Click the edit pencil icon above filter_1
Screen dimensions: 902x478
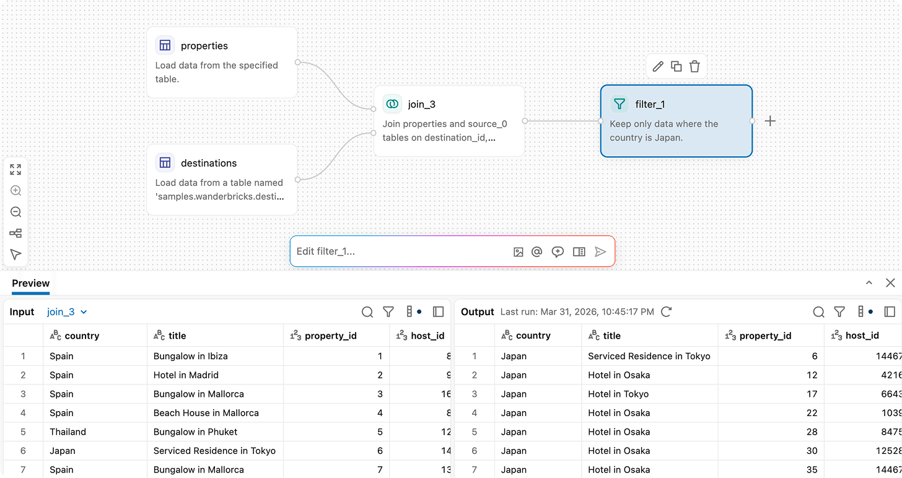point(658,66)
